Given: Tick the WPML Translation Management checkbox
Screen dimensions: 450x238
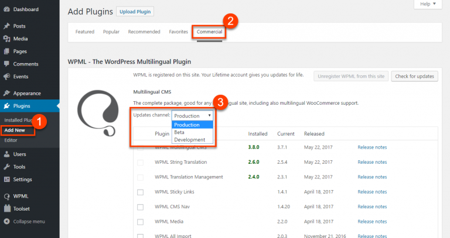Looking at the screenshot, I should pos(141,177).
